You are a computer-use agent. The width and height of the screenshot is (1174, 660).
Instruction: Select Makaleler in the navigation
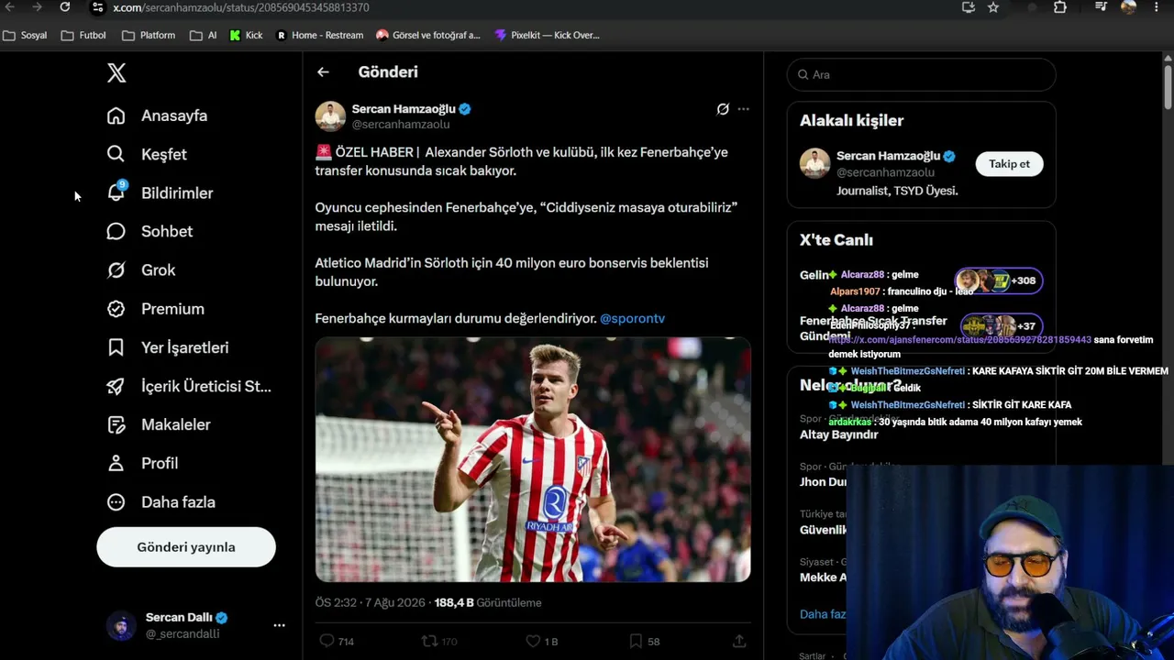pyautogui.click(x=176, y=424)
